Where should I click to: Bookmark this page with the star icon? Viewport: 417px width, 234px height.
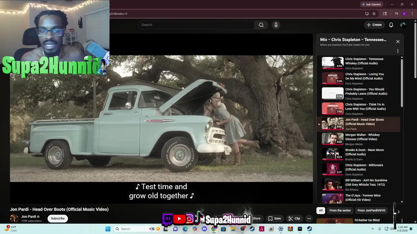click(374, 14)
